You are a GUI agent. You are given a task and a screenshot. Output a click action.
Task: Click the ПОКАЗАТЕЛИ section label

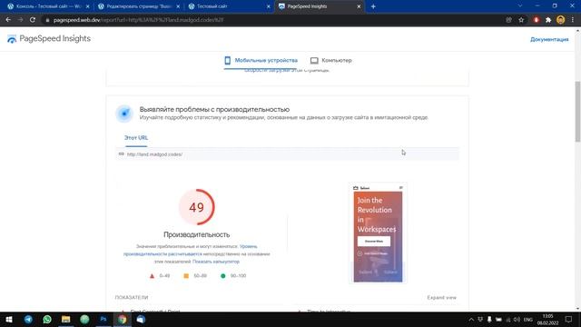(x=132, y=298)
